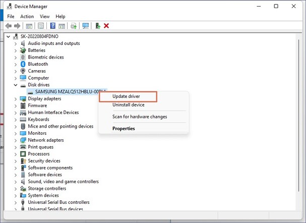Image resolution: width=306 pixels, height=223 pixels.
Task: Select Uninstall device in the context menu
Action: click(128, 105)
